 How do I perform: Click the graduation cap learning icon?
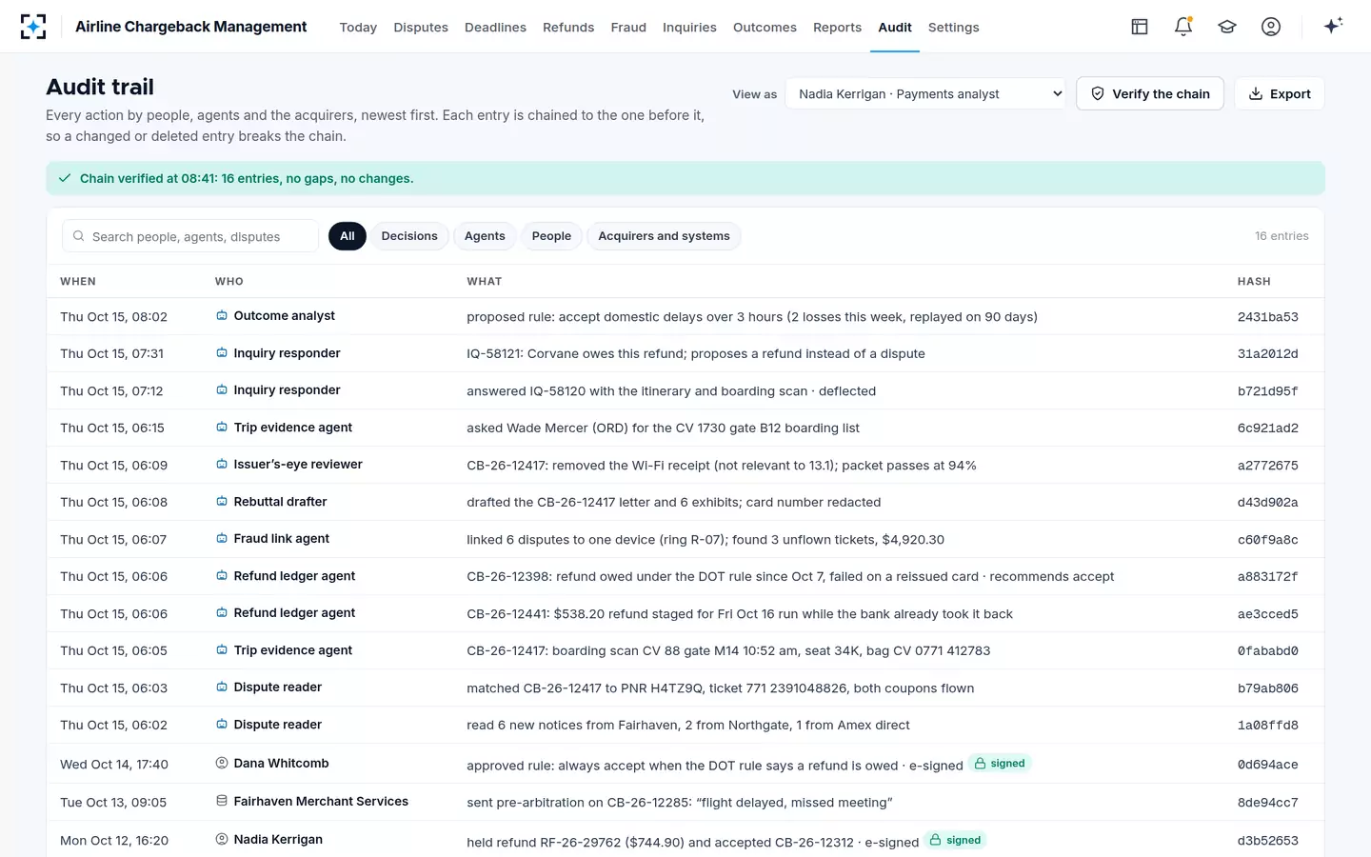pyautogui.click(x=1227, y=27)
